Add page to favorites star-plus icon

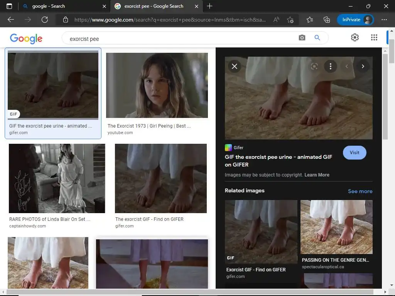click(290, 20)
